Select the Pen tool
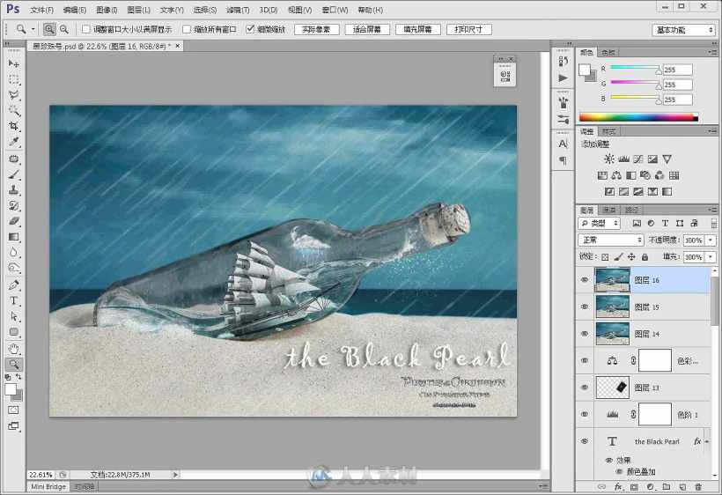 pyautogui.click(x=14, y=285)
